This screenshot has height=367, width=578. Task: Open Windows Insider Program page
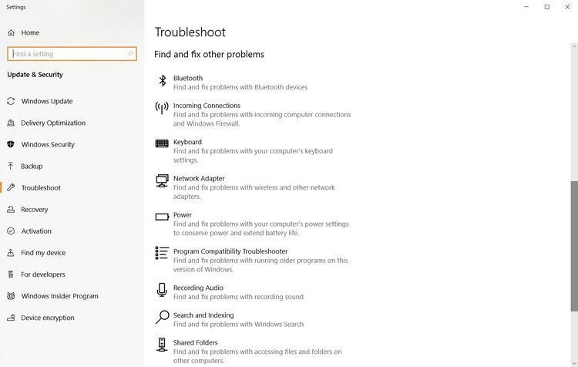click(x=59, y=295)
